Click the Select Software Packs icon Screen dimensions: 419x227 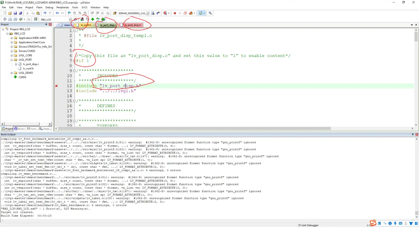(98, 19)
